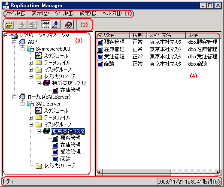Click the マスタグループ folder icon under Symfoware6000
This screenshot has width=224, height=187.
(39, 69)
